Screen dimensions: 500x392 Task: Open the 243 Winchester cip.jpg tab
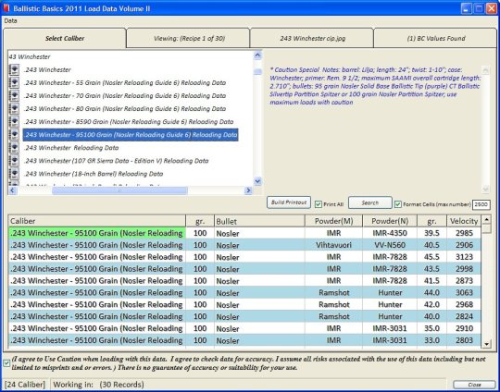pyautogui.click(x=313, y=39)
